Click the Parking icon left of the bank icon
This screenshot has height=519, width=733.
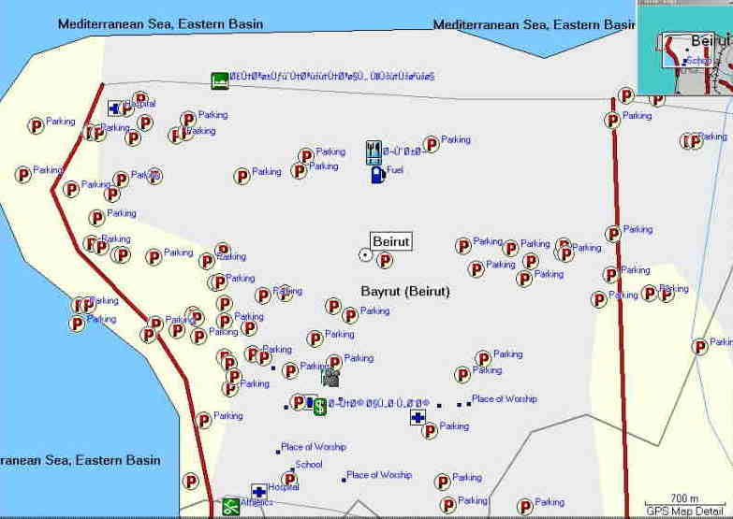coord(299,402)
